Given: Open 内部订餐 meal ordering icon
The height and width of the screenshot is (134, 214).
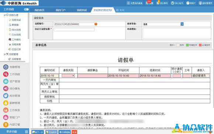Looking at the screenshot, I should (6, 124).
